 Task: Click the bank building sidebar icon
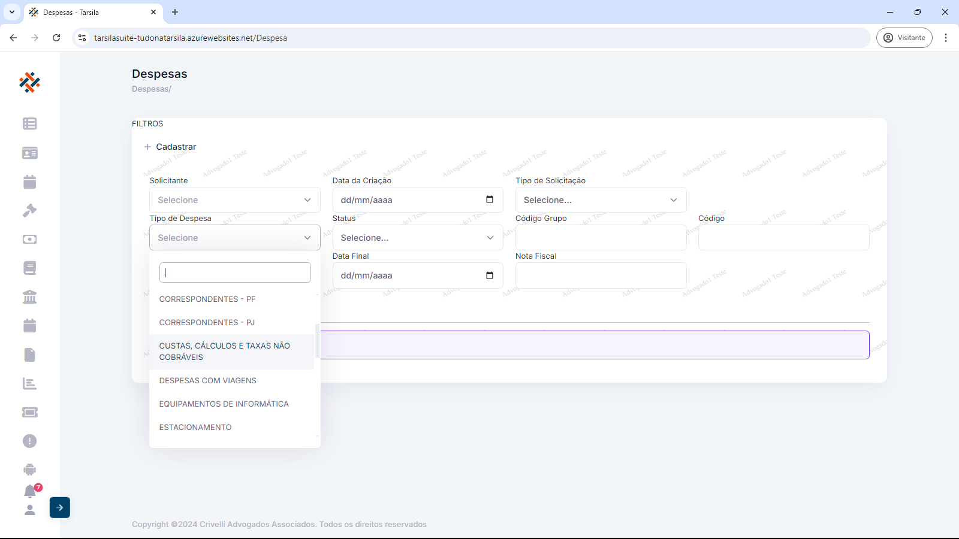(29, 296)
